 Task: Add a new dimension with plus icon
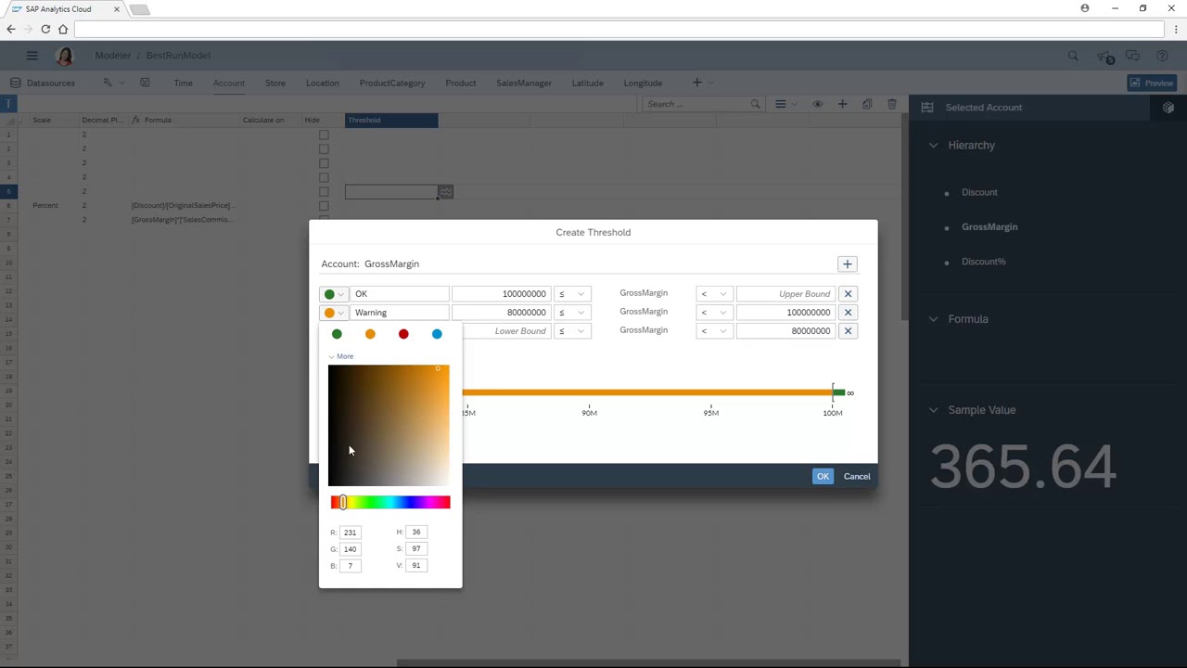[x=696, y=83]
